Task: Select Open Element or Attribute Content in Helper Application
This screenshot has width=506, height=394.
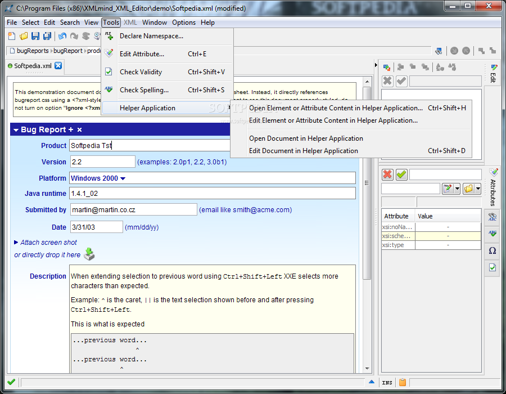Action: tap(351, 108)
